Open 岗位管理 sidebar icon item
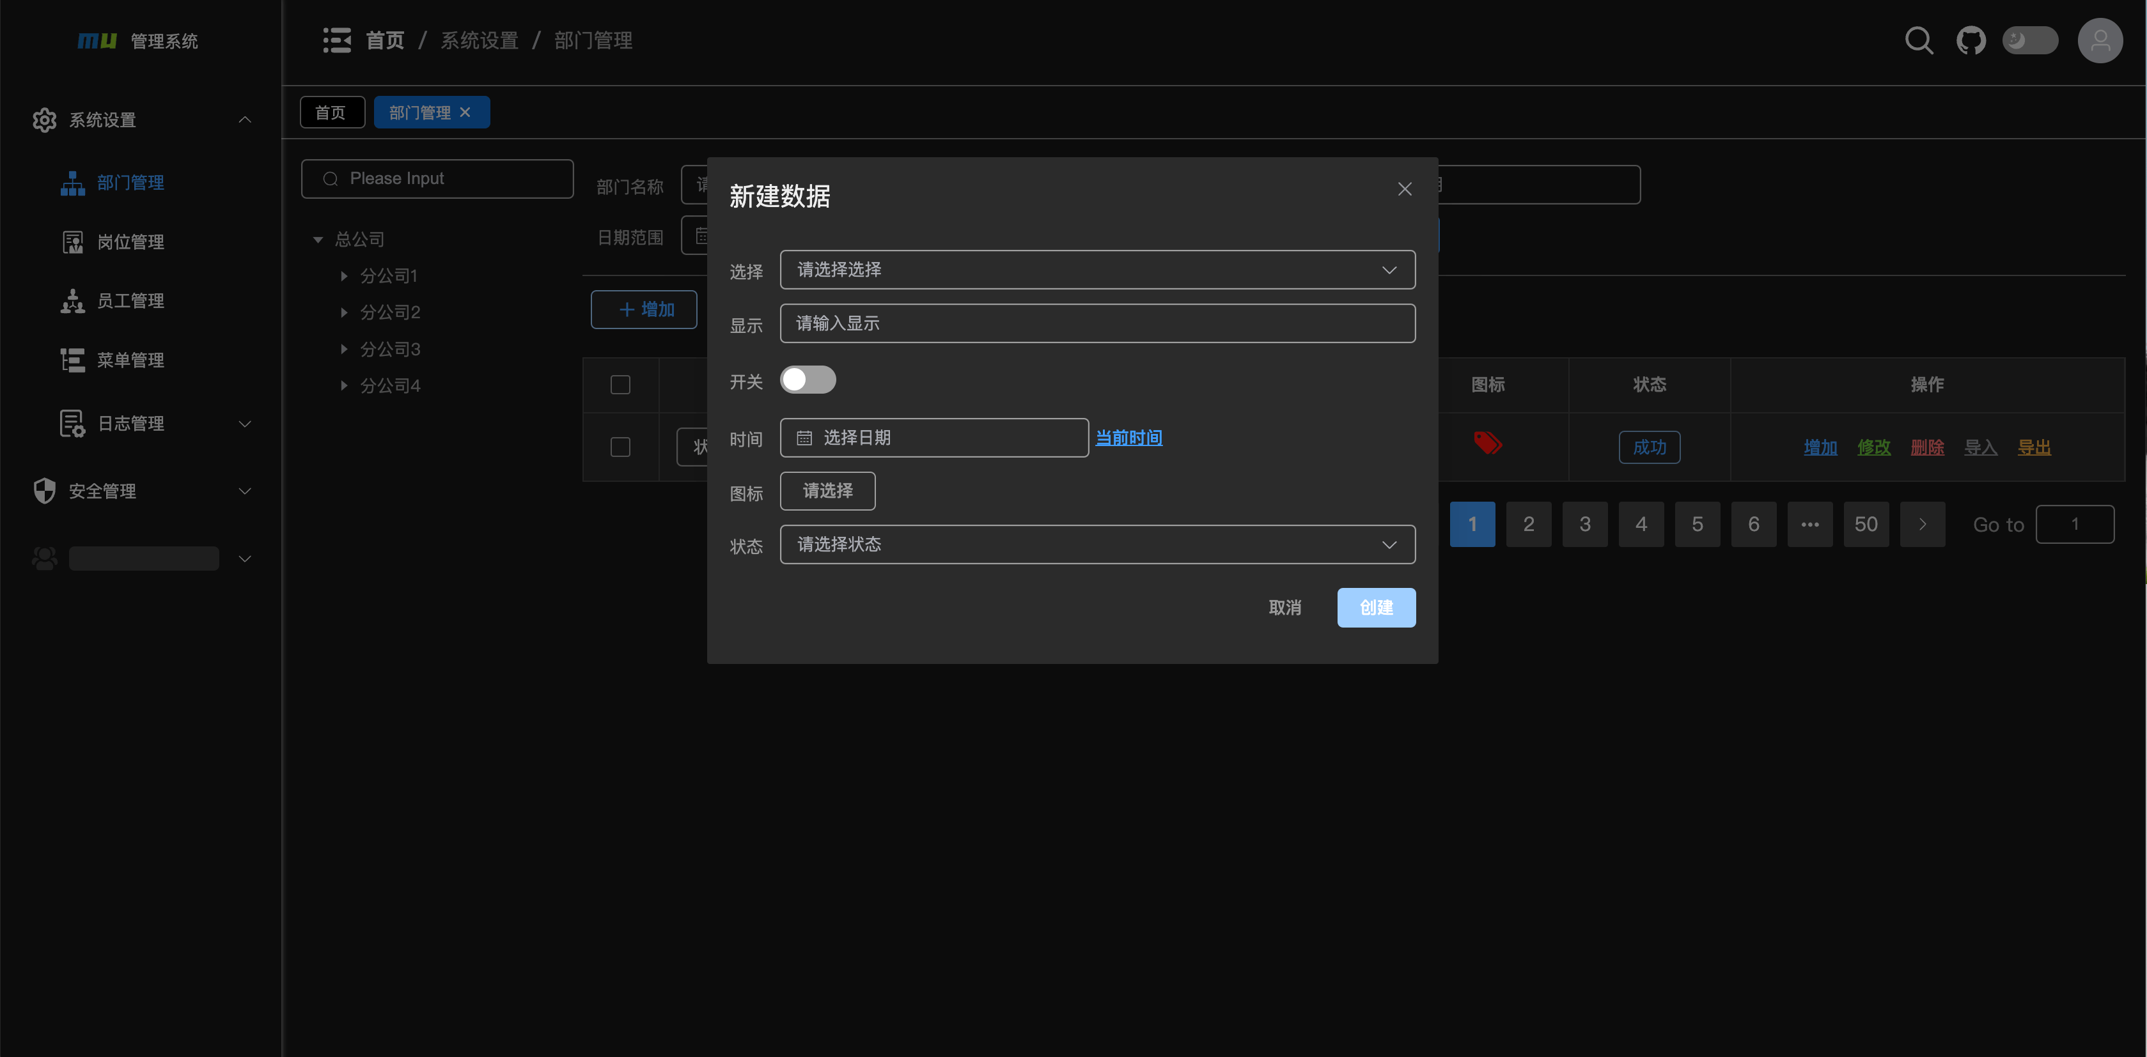 click(74, 242)
